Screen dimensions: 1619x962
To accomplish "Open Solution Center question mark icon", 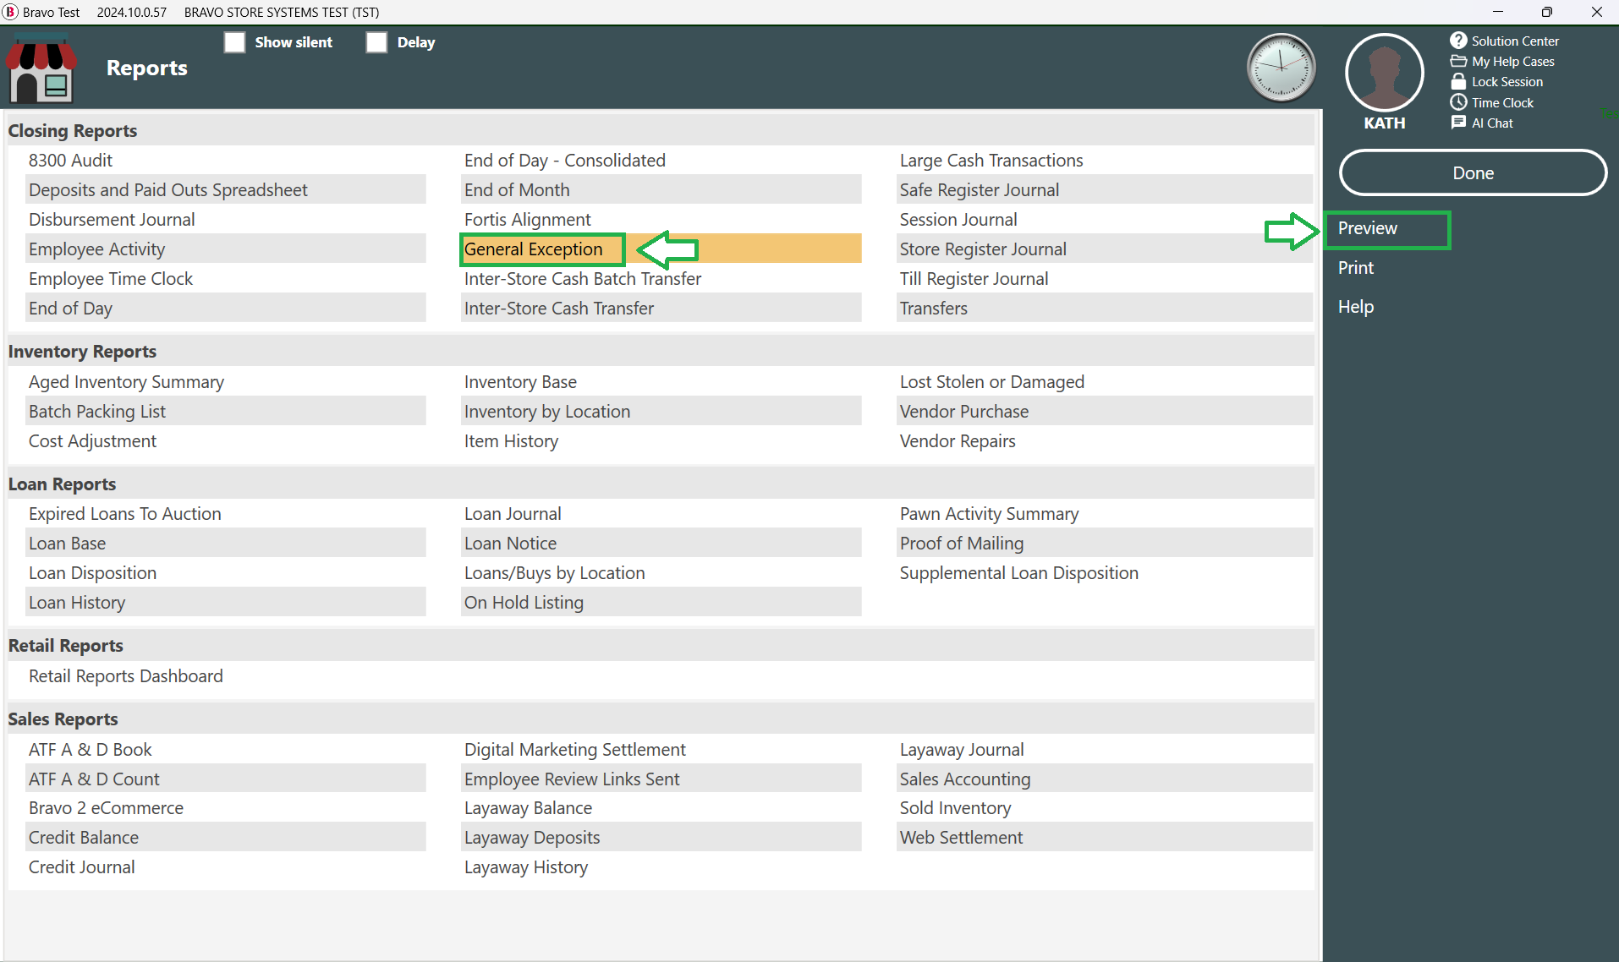I will click(x=1458, y=41).
